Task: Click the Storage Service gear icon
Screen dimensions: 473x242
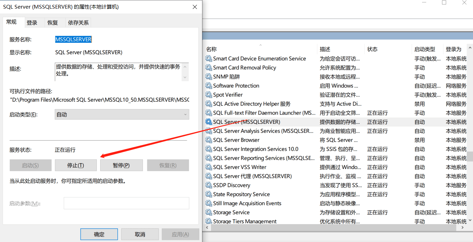Action: point(209,212)
